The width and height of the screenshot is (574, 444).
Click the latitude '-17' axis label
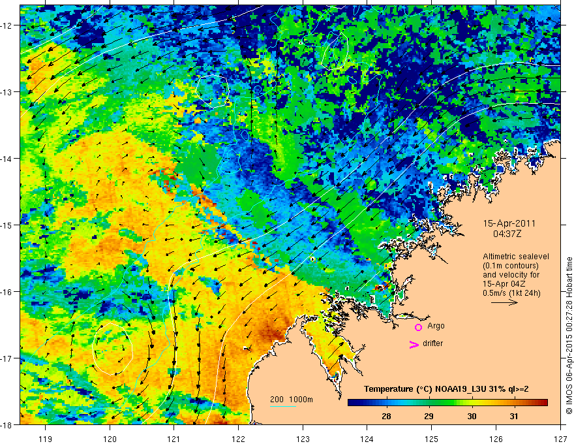[7, 358]
